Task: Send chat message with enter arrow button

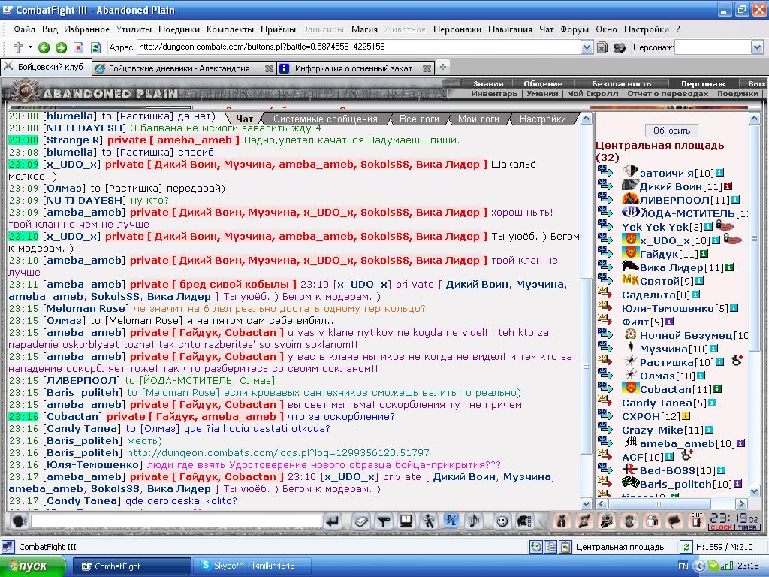Action: (333, 521)
